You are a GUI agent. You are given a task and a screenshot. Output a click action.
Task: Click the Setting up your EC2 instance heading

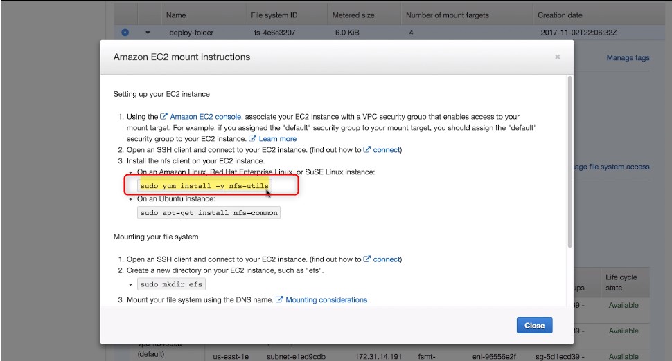click(161, 94)
